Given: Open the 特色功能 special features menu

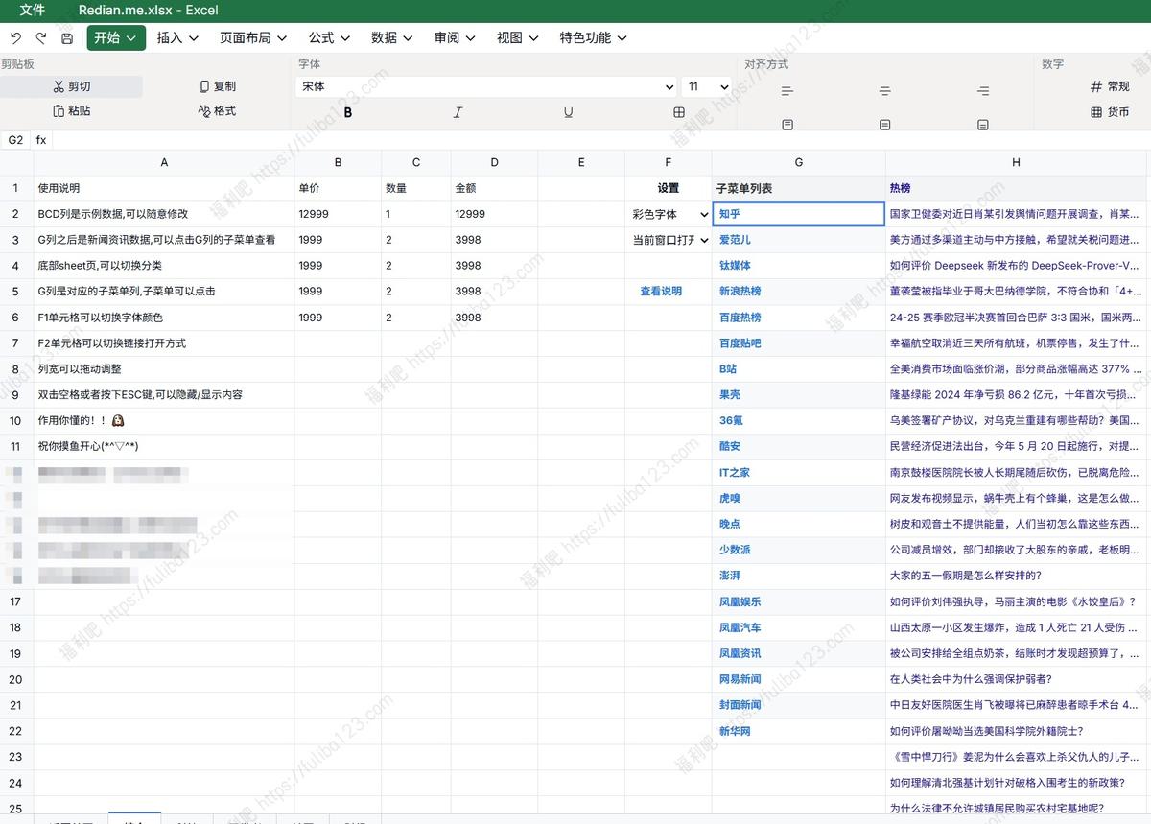Looking at the screenshot, I should [593, 38].
